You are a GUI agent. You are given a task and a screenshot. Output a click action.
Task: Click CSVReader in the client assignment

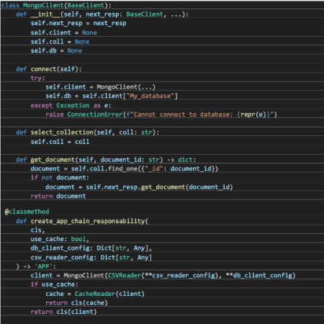(125, 276)
